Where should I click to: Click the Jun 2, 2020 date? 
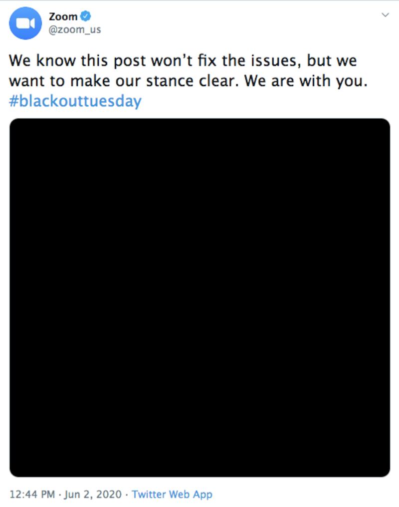(93, 494)
